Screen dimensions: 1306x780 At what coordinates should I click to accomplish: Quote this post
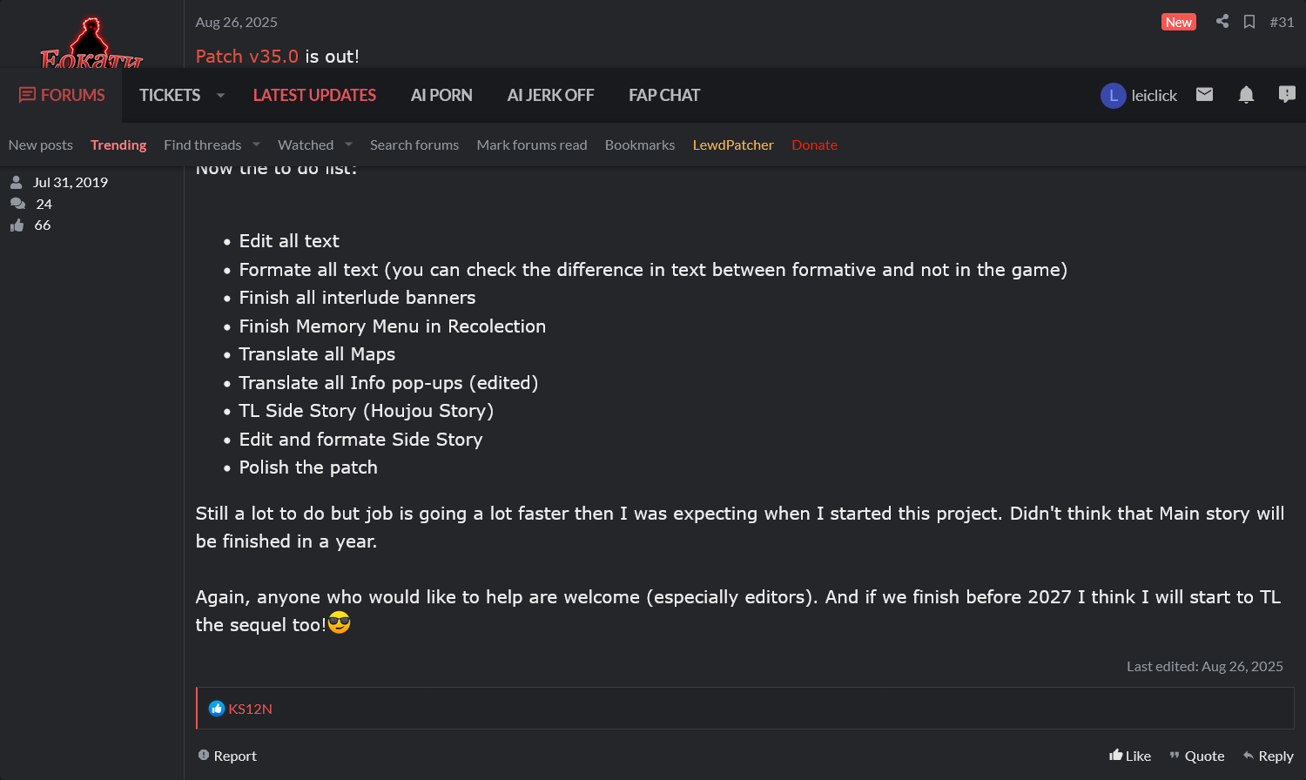point(1196,756)
